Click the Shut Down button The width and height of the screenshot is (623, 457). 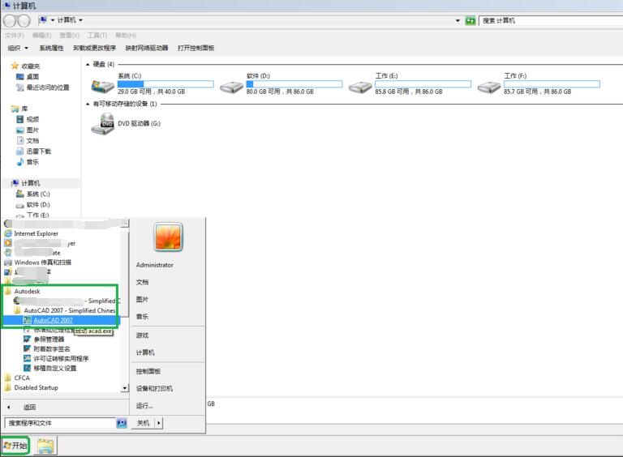pyautogui.click(x=144, y=423)
